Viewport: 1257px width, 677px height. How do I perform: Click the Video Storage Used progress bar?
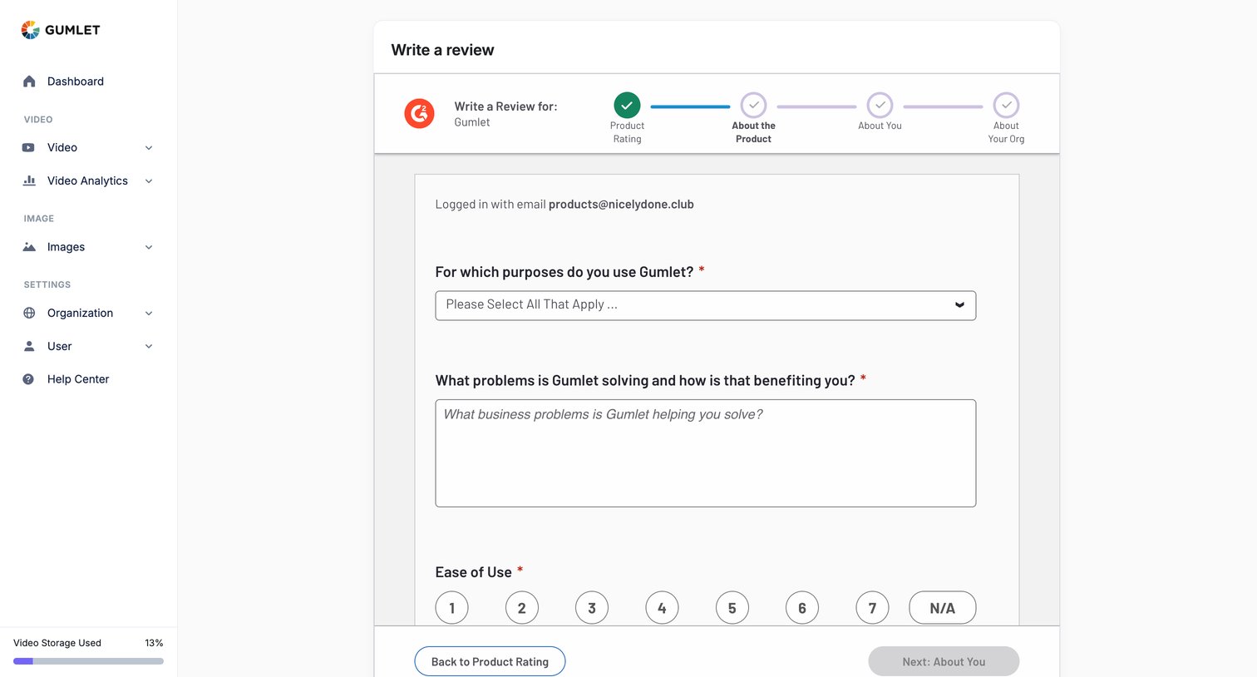[x=88, y=661]
